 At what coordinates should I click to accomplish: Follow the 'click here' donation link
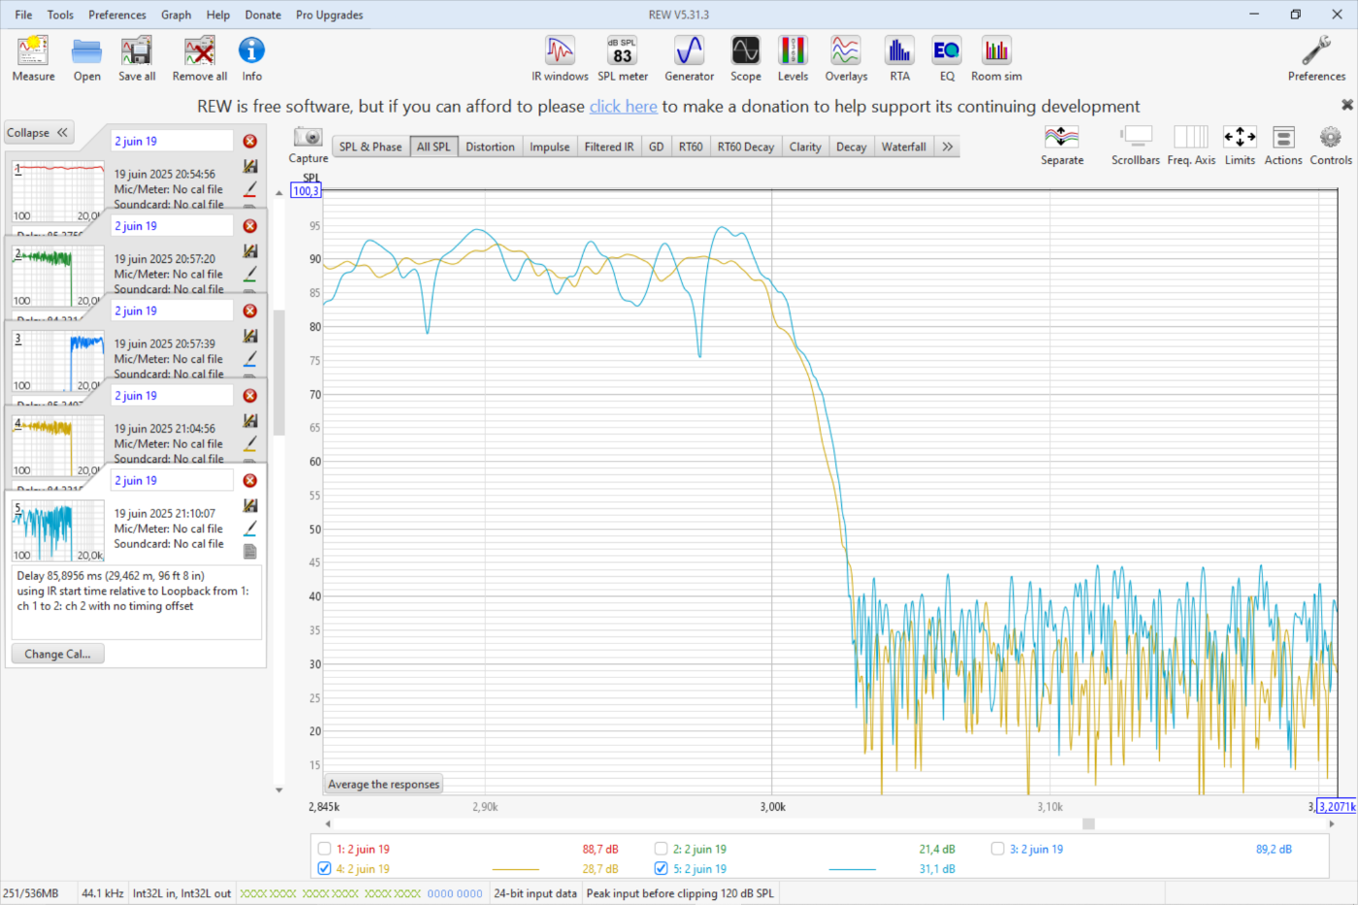[x=623, y=107]
